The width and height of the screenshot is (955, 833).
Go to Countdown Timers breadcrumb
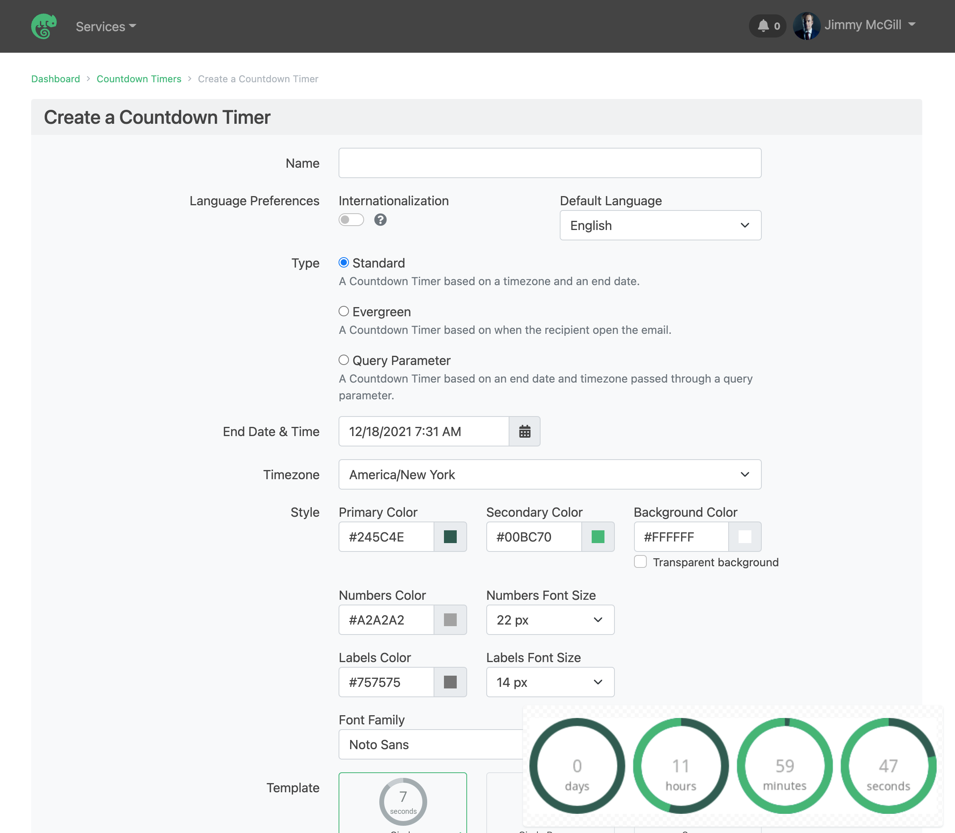[139, 79]
